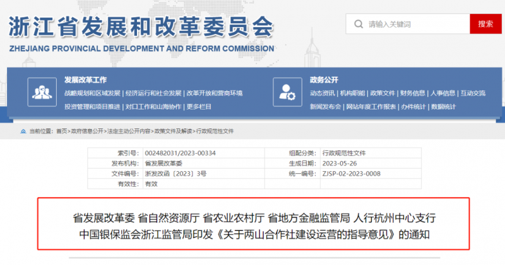Click 首页 in the breadcrumb
Viewport: 505px width, 265px height.
61,132
